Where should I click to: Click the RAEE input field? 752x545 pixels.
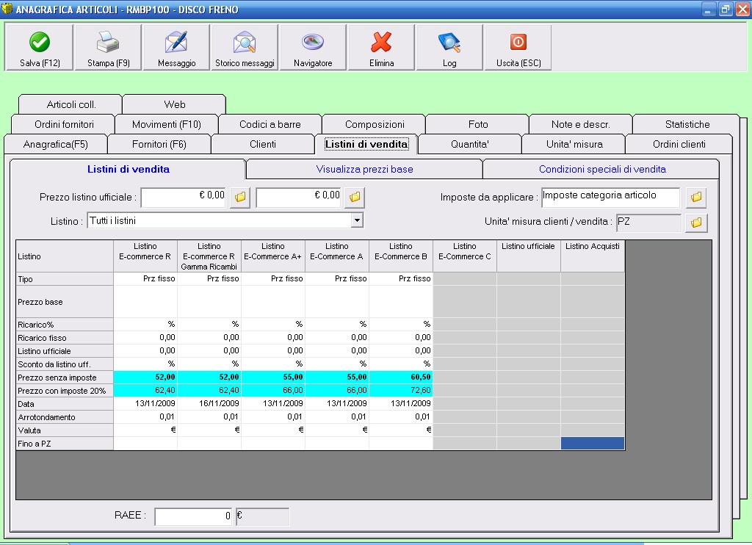pyautogui.click(x=193, y=516)
